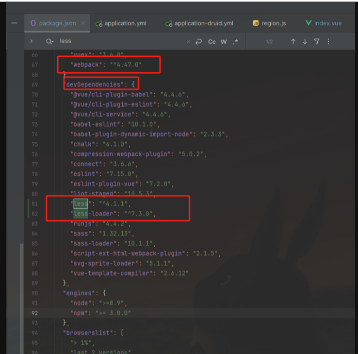
Task: Click highlighted "less" on line 81
Action: click(x=81, y=204)
